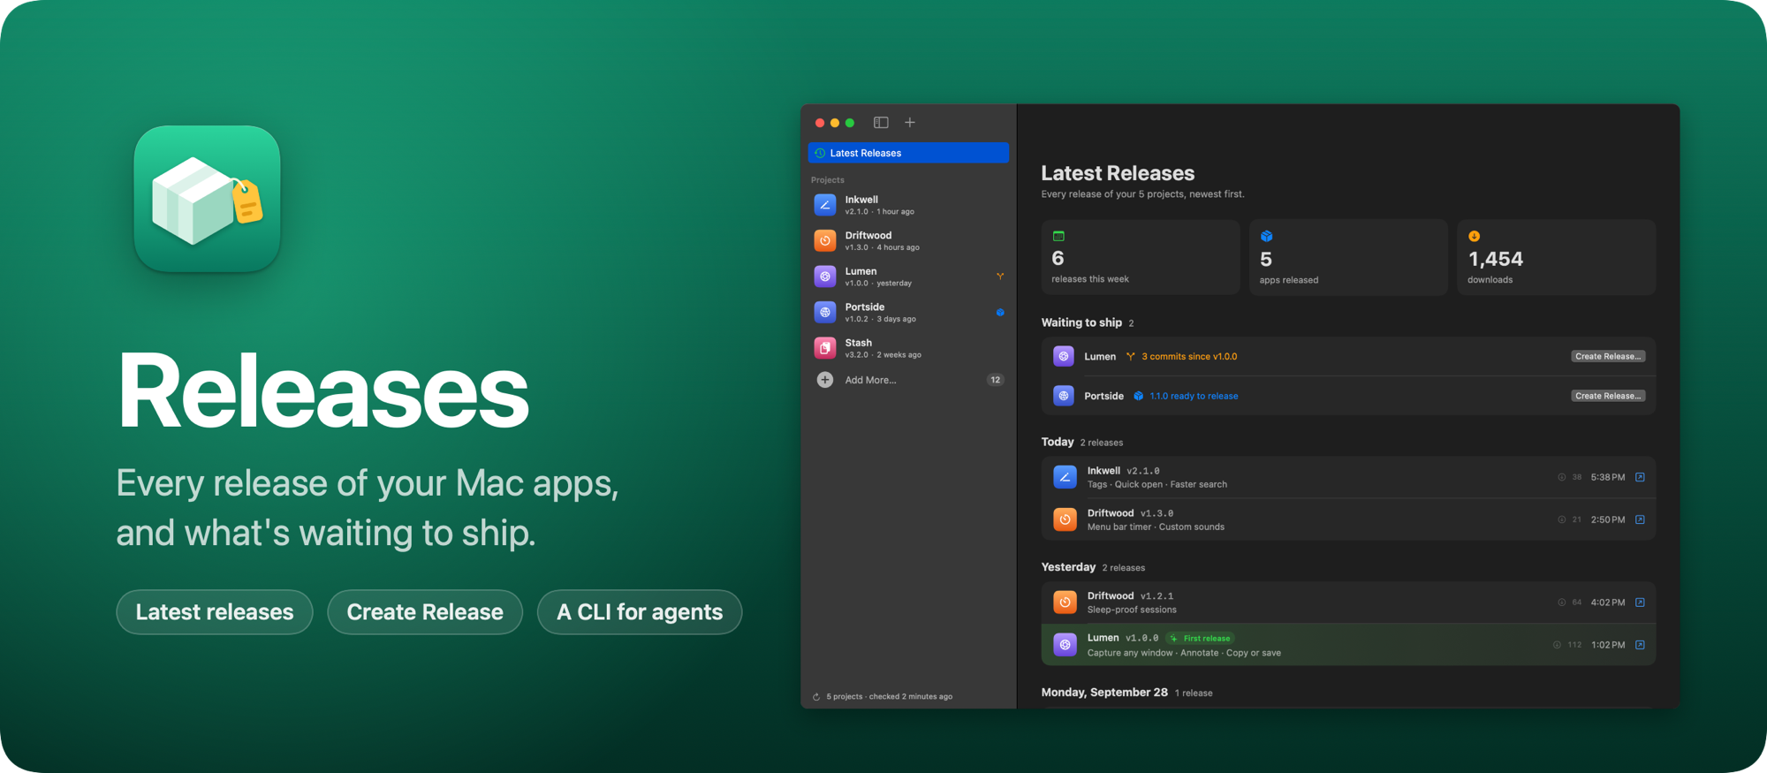Click the refresh icon in sidebar status bar
The height and width of the screenshot is (773, 1767).
816,696
